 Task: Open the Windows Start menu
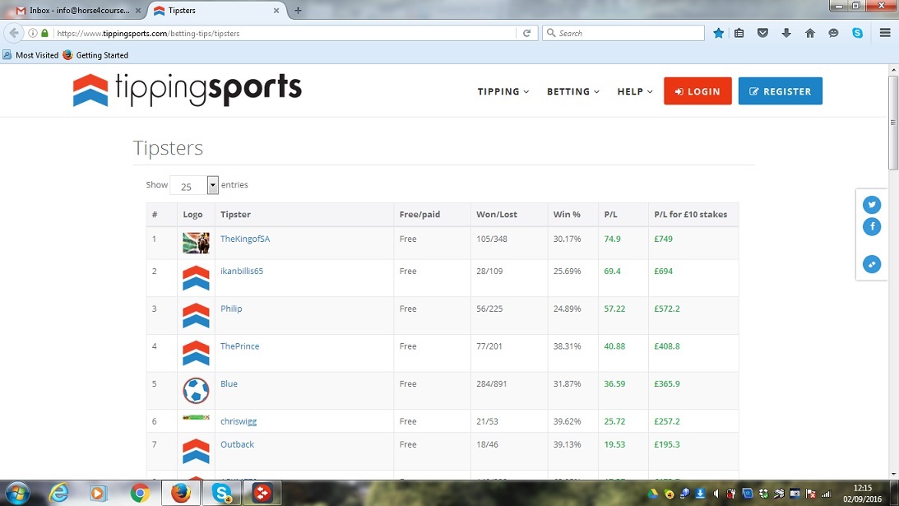tap(17, 493)
